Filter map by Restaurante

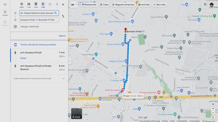tap(89, 5)
